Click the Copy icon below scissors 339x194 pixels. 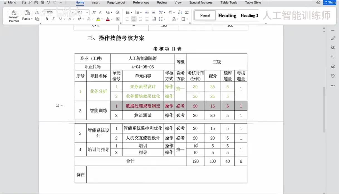coord(37,19)
